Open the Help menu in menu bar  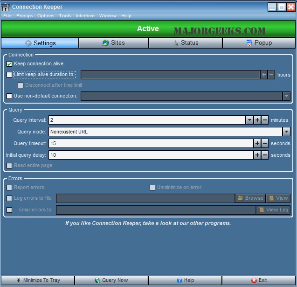[126, 16]
